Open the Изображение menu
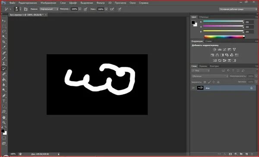This screenshot has height=157, width=259. (x=48, y=3)
